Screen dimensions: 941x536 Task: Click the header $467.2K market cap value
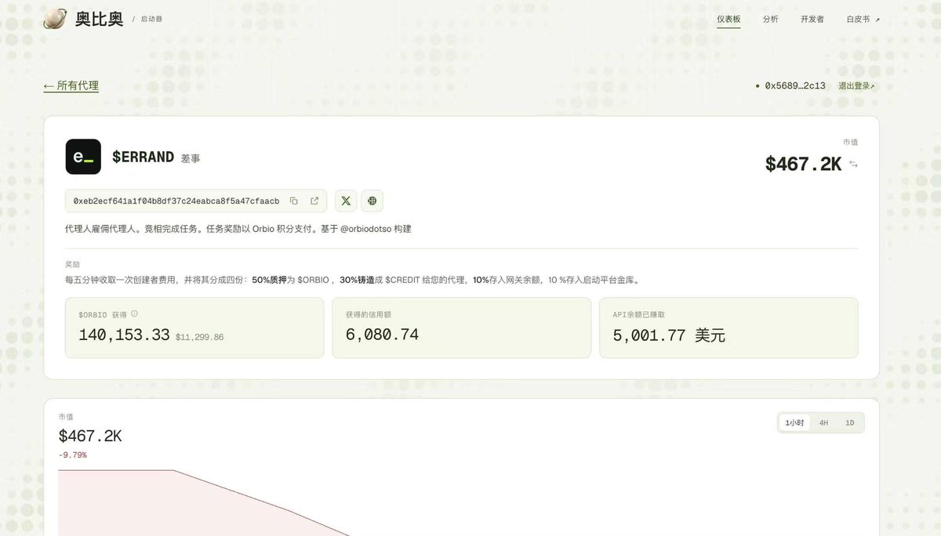pyautogui.click(x=804, y=164)
